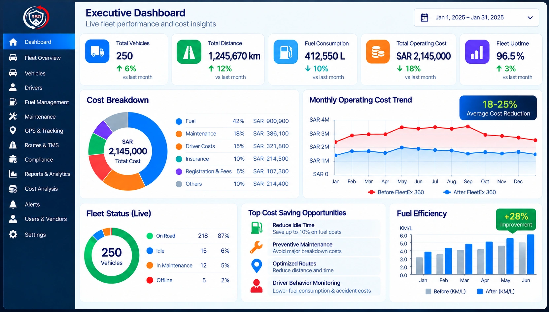Viewport: 549px width, 312px height.
Task: Click the +28% Improvement badge
Action: 516,220
